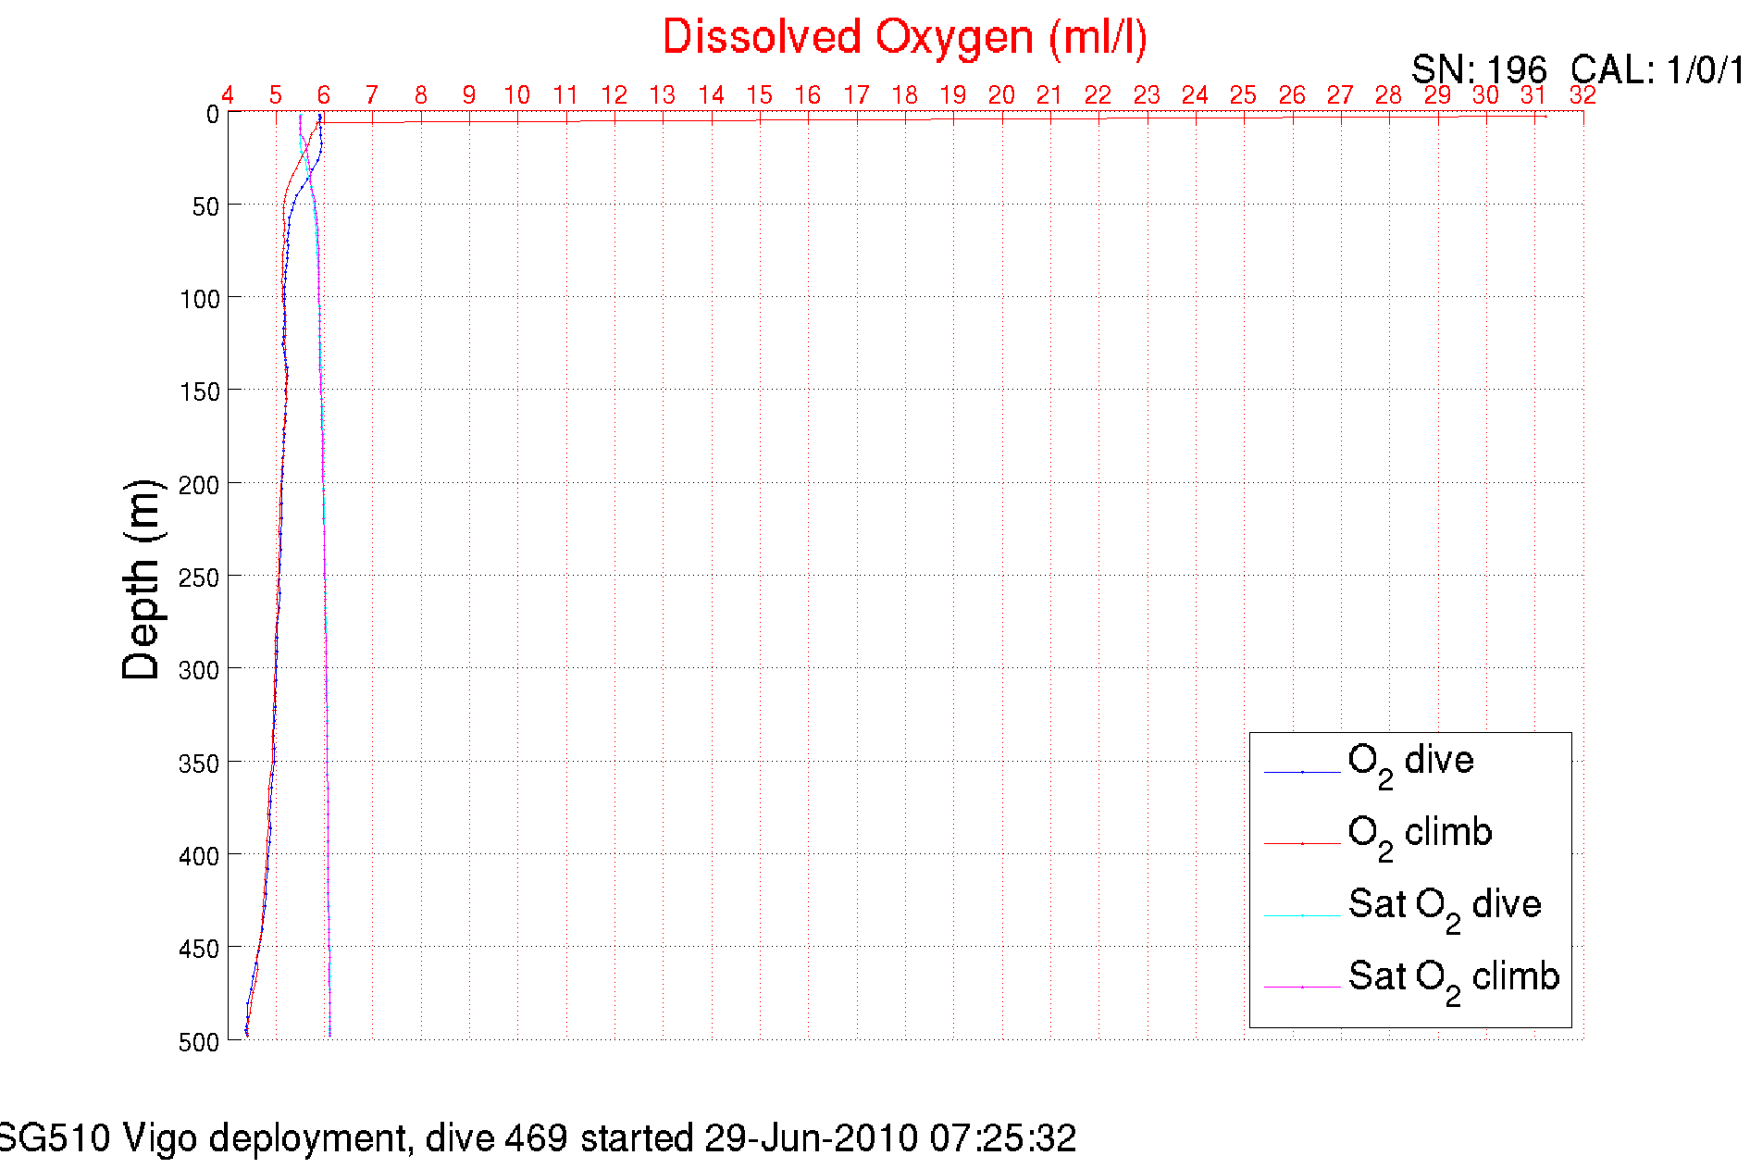1750x1168 pixels.
Task: Click the depth tick label '250'
Action: tap(200, 578)
